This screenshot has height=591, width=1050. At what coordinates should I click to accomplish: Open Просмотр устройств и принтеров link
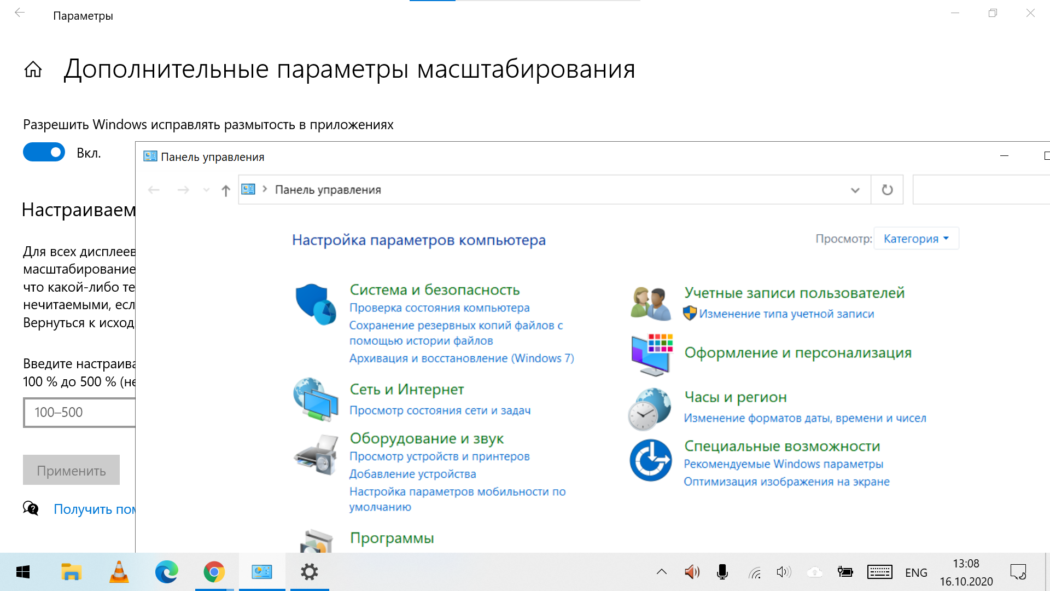pos(439,456)
